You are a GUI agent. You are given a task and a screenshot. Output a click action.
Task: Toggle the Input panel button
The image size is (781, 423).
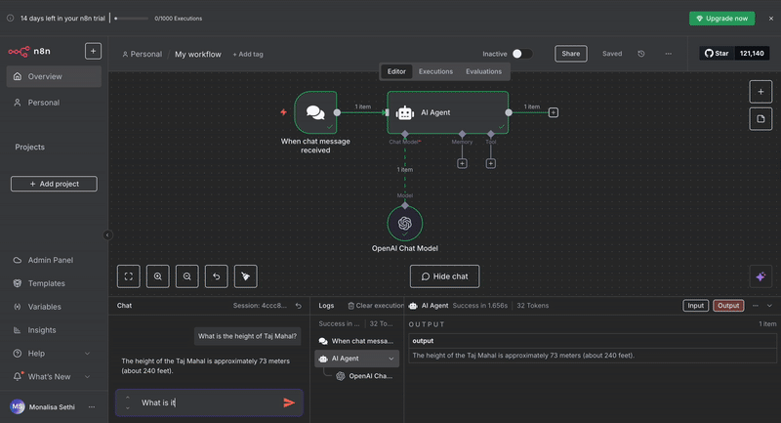pos(695,306)
